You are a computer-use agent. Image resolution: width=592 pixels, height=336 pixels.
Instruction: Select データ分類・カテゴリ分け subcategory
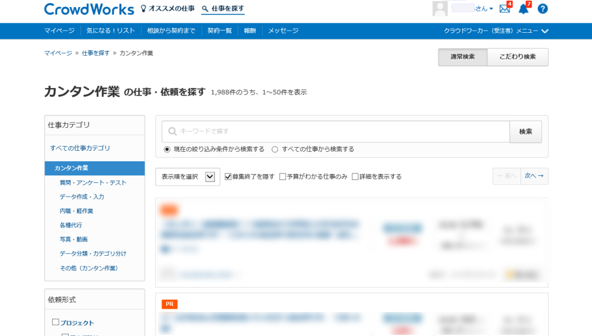[93, 254]
